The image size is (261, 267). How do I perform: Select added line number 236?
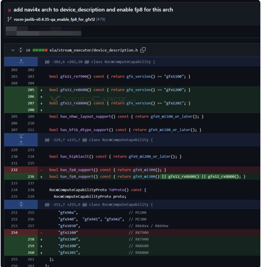31,177
